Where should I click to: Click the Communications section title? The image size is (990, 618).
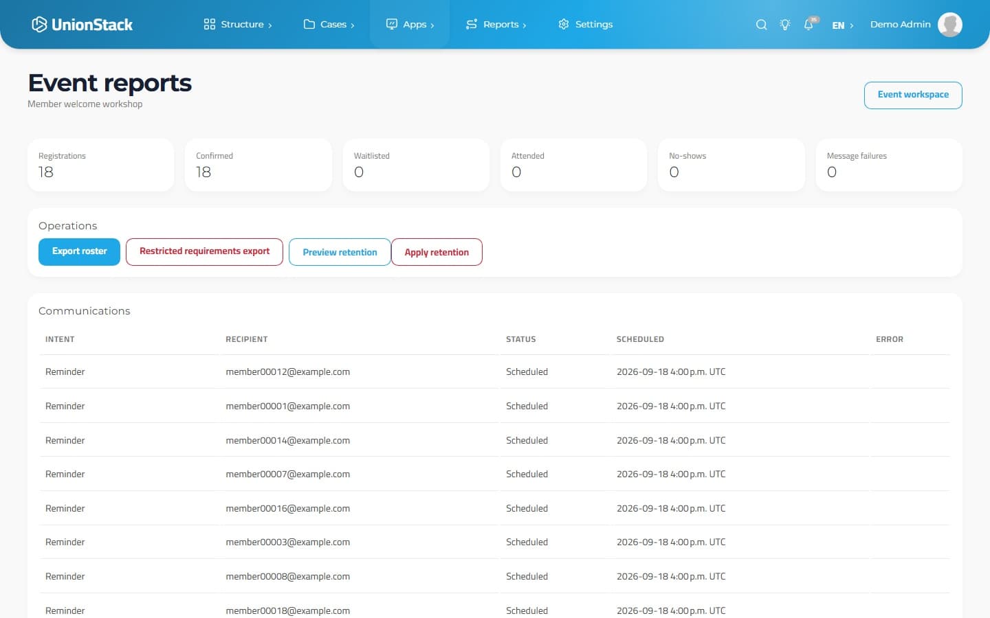pos(84,311)
